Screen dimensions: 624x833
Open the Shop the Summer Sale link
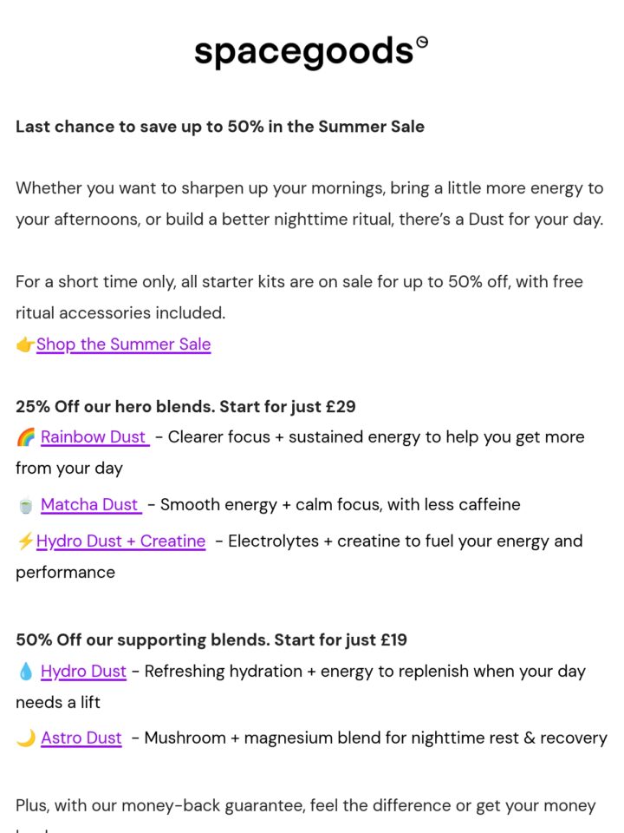tap(124, 344)
